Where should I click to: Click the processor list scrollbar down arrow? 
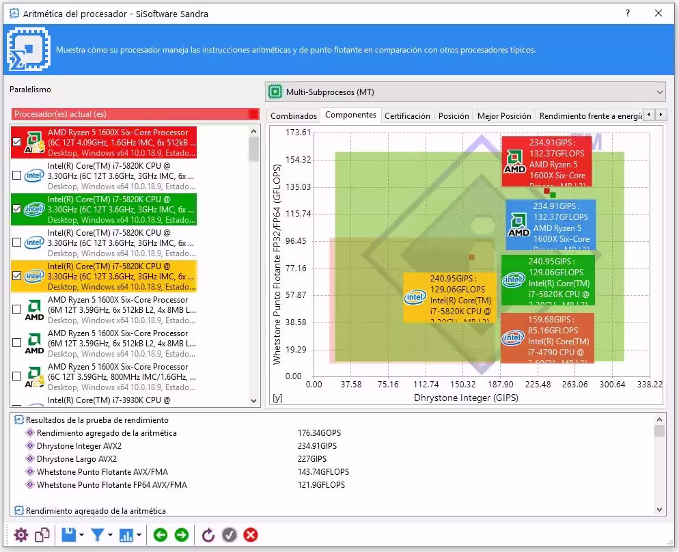click(254, 401)
